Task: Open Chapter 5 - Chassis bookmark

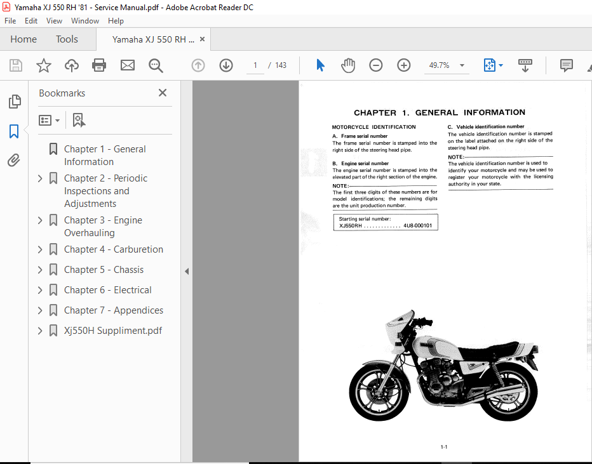Action: tap(104, 270)
